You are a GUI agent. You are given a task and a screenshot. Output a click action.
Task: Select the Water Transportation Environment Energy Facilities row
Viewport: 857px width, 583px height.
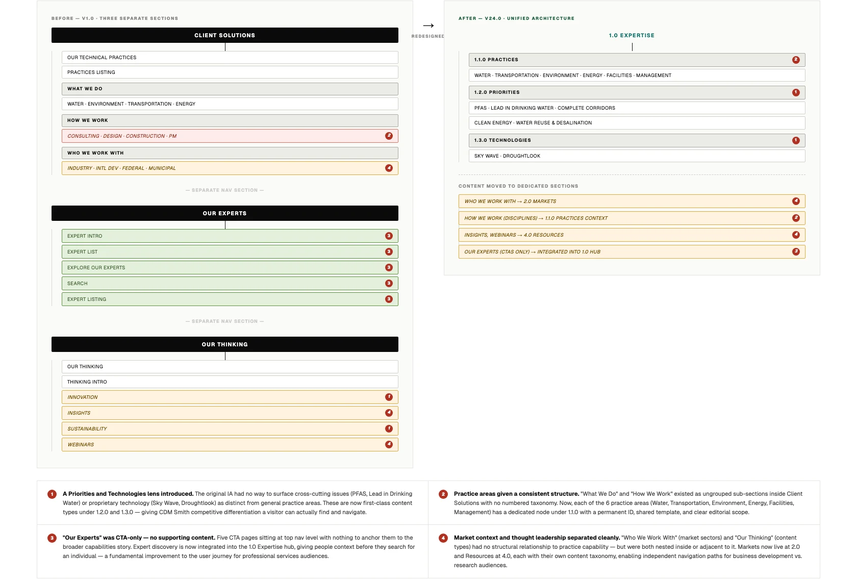click(x=637, y=75)
